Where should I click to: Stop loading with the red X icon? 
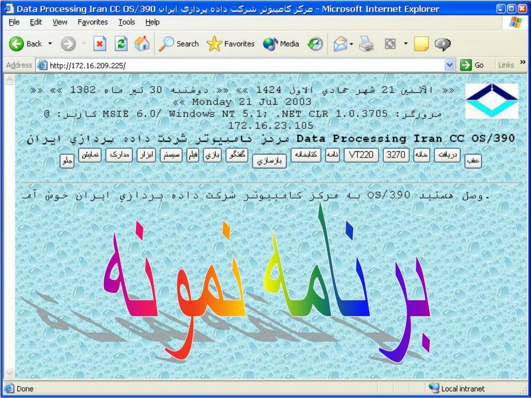click(100, 44)
